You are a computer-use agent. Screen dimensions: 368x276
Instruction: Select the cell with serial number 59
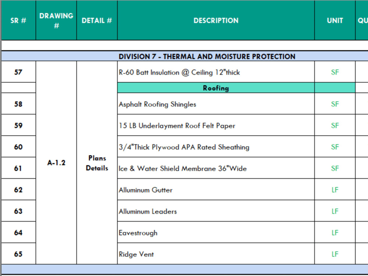point(18,125)
